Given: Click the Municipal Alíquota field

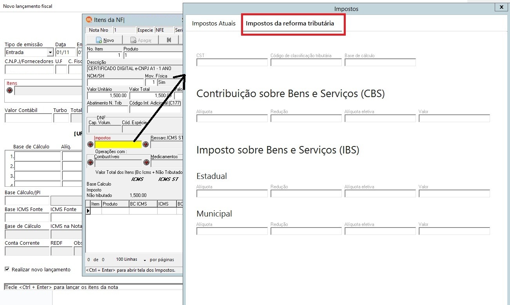Looking at the screenshot, I should (232, 231).
